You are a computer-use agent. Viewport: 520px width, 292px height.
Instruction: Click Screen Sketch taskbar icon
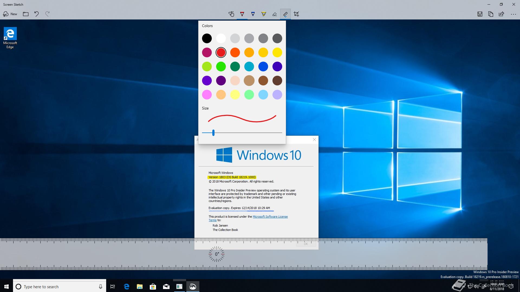pyautogui.click(x=193, y=287)
